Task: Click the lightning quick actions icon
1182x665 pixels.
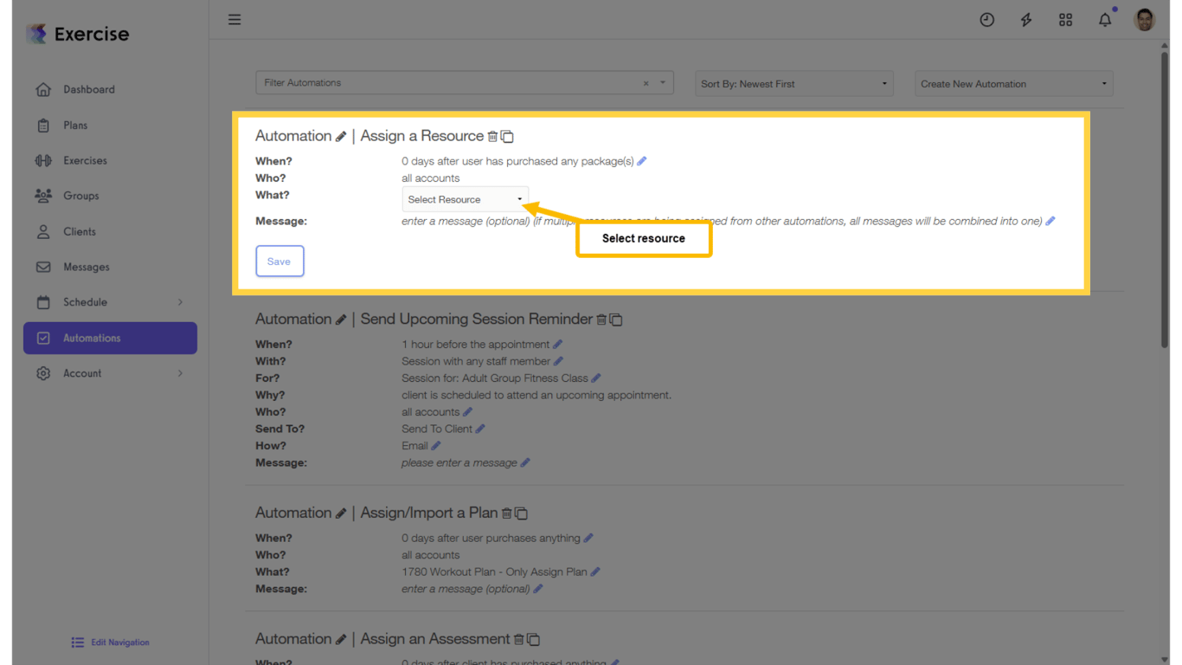Action: [x=1026, y=19]
